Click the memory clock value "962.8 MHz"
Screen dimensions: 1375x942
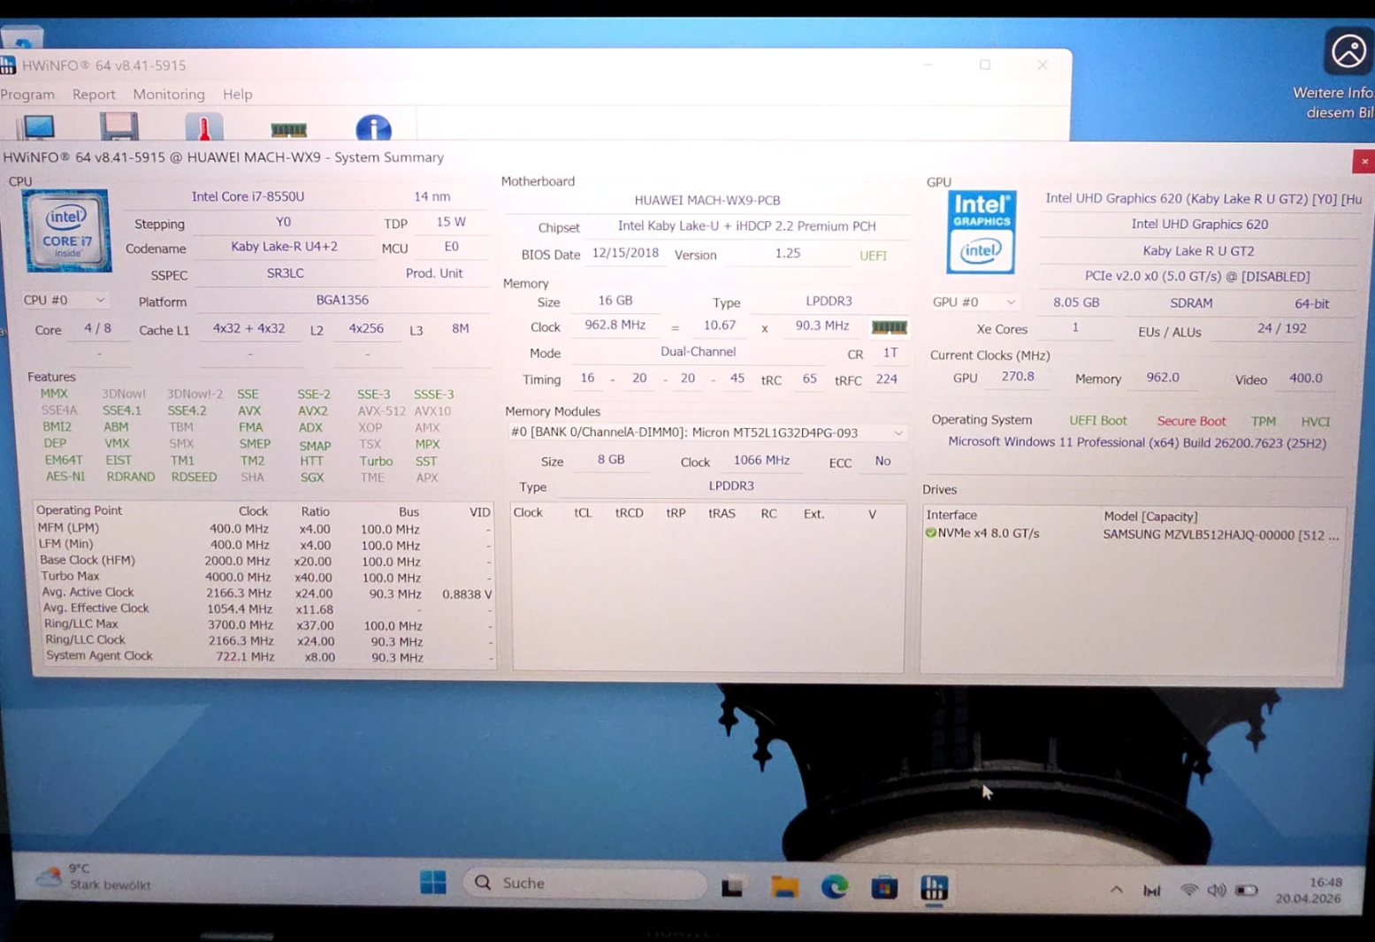click(x=615, y=325)
